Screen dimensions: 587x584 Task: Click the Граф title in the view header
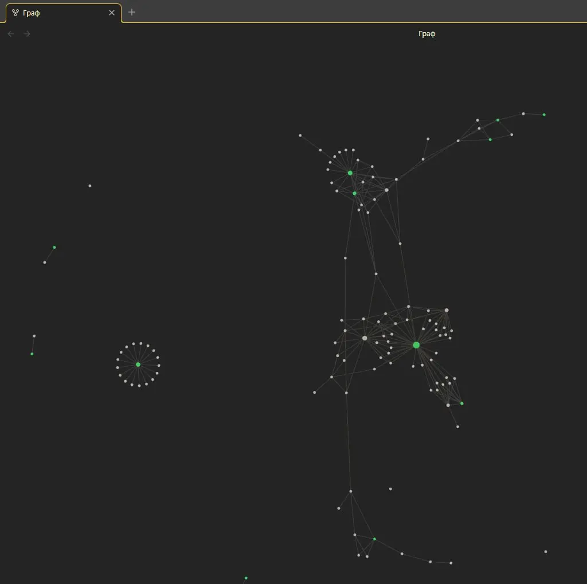point(427,34)
